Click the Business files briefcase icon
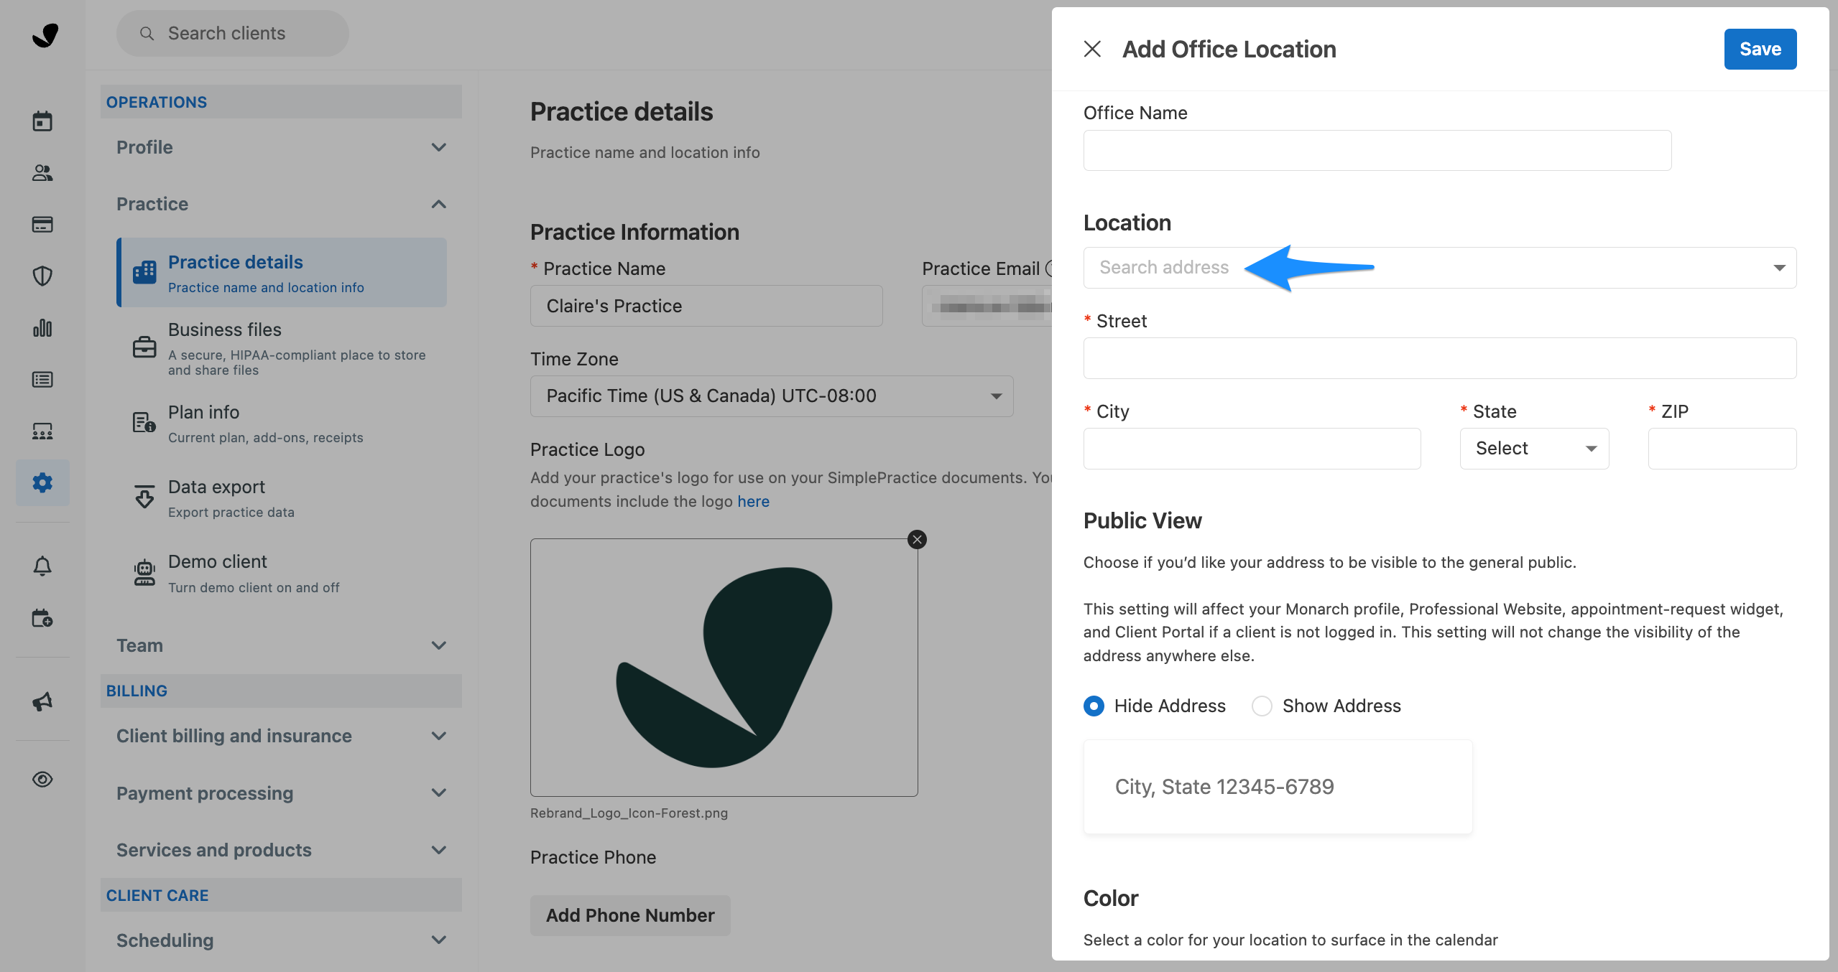The image size is (1838, 972). tap(144, 347)
